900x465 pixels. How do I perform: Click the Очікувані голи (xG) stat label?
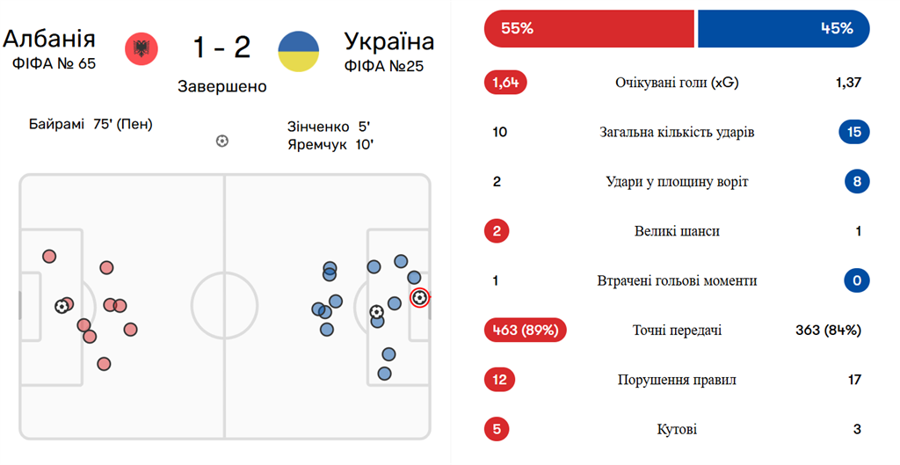(x=677, y=84)
